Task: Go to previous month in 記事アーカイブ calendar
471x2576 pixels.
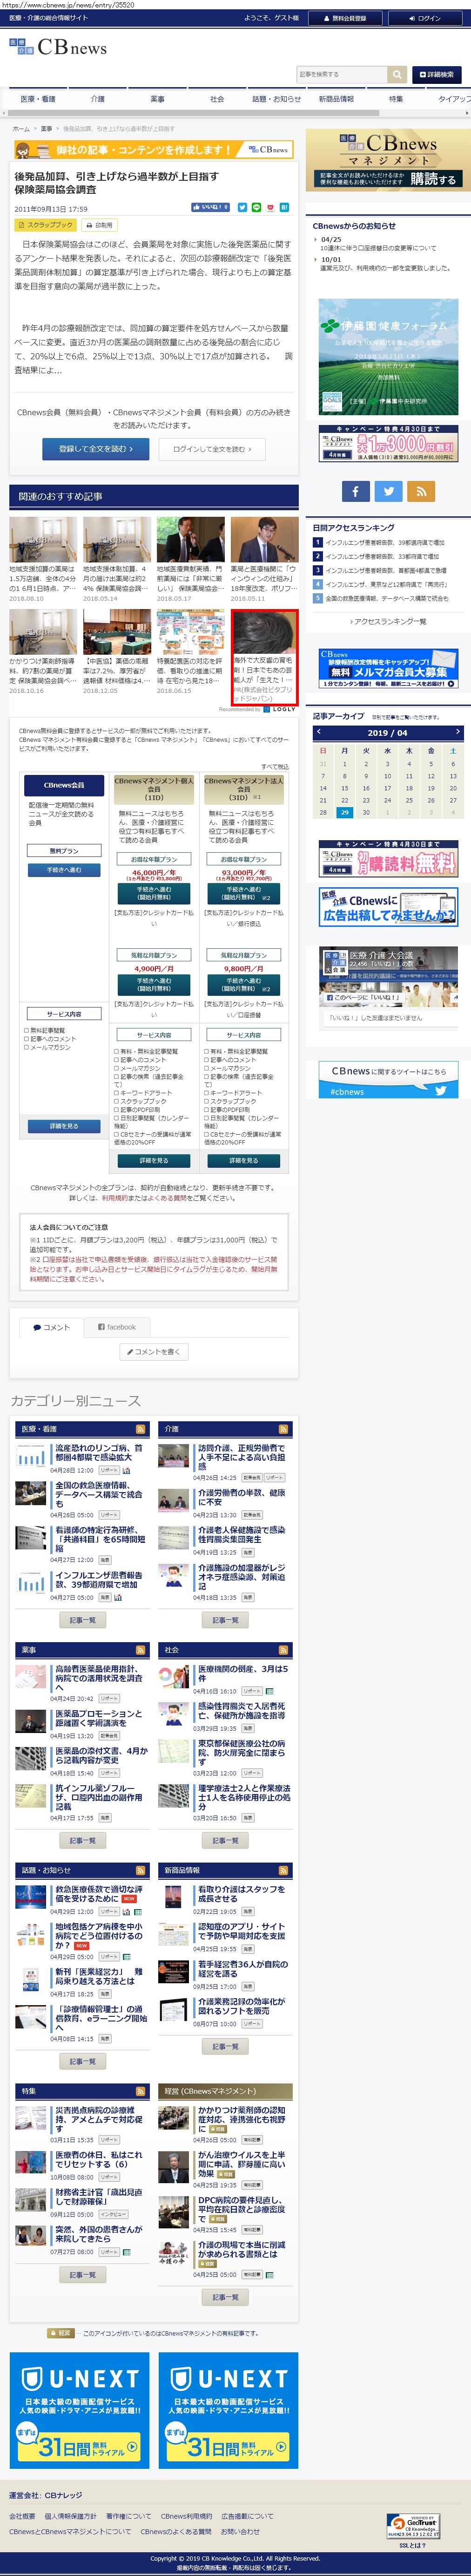Action: tap(318, 732)
